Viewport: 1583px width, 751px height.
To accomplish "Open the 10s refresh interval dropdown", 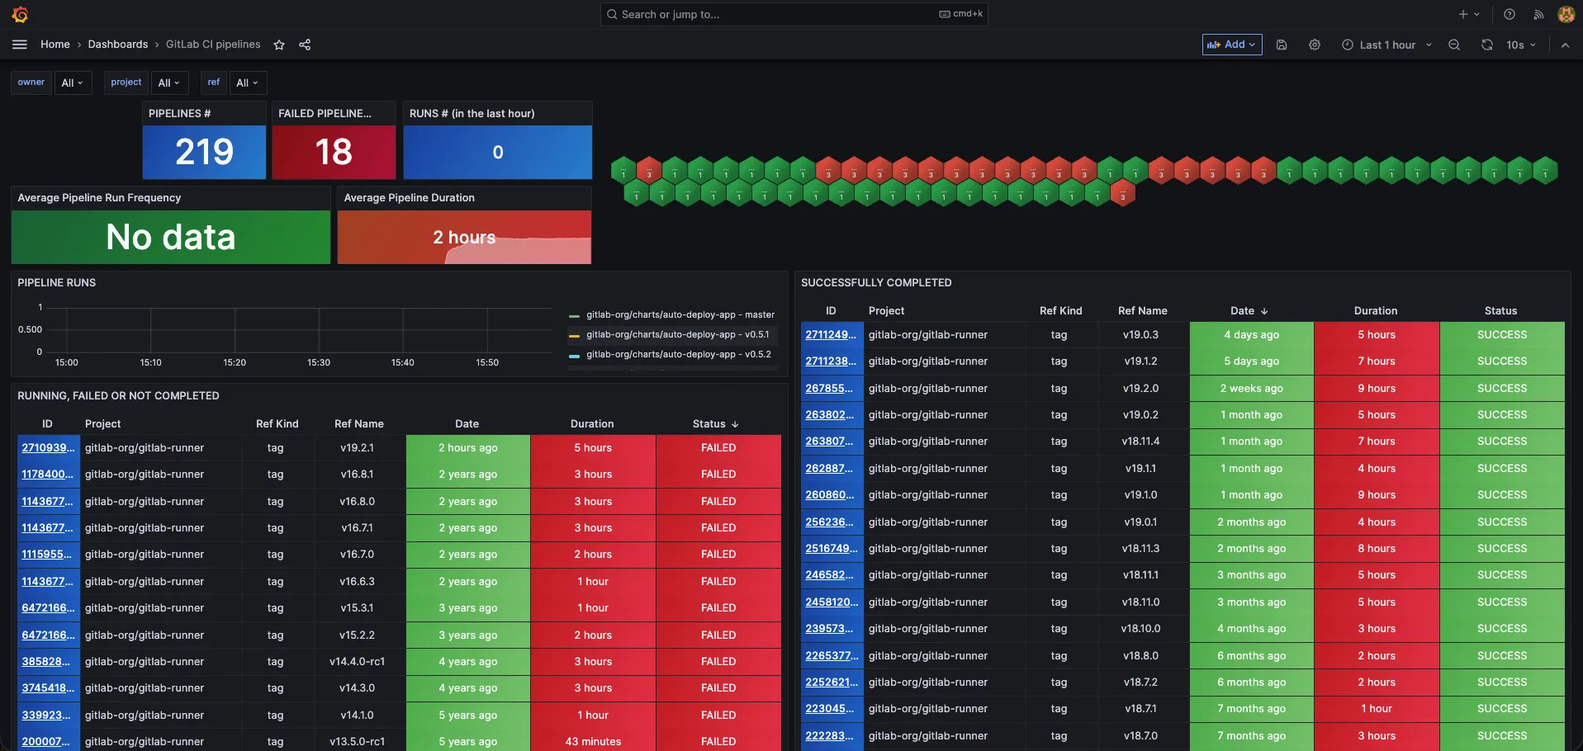I will point(1520,45).
